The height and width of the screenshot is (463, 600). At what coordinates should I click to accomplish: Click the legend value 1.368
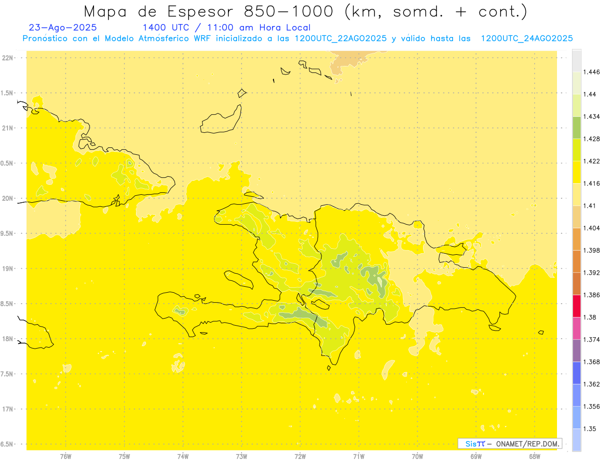pos(591,362)
